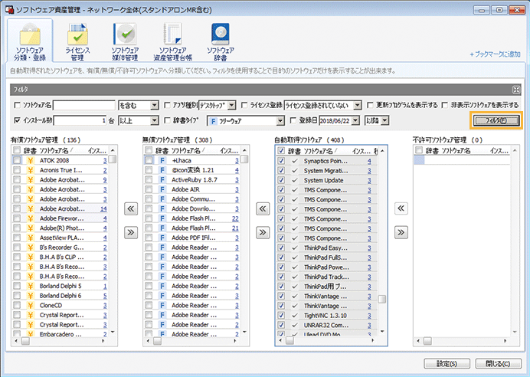Enable ソフトウェア名 filter checkbox
The image size is (530, 377).
18,106
